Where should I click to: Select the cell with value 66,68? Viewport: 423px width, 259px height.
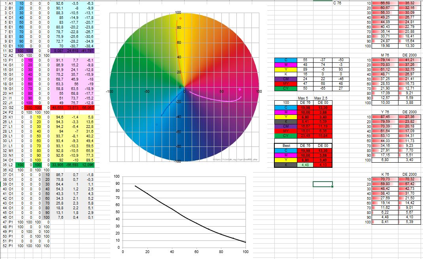pyautogui.click(x=385, y=3)
